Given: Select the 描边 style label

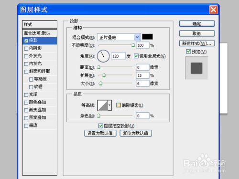Looking at the screenshot, I should point(33,125).
